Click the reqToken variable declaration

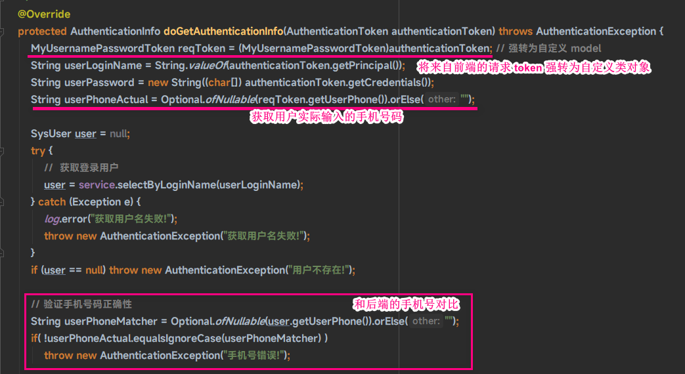tap(202, 49)
